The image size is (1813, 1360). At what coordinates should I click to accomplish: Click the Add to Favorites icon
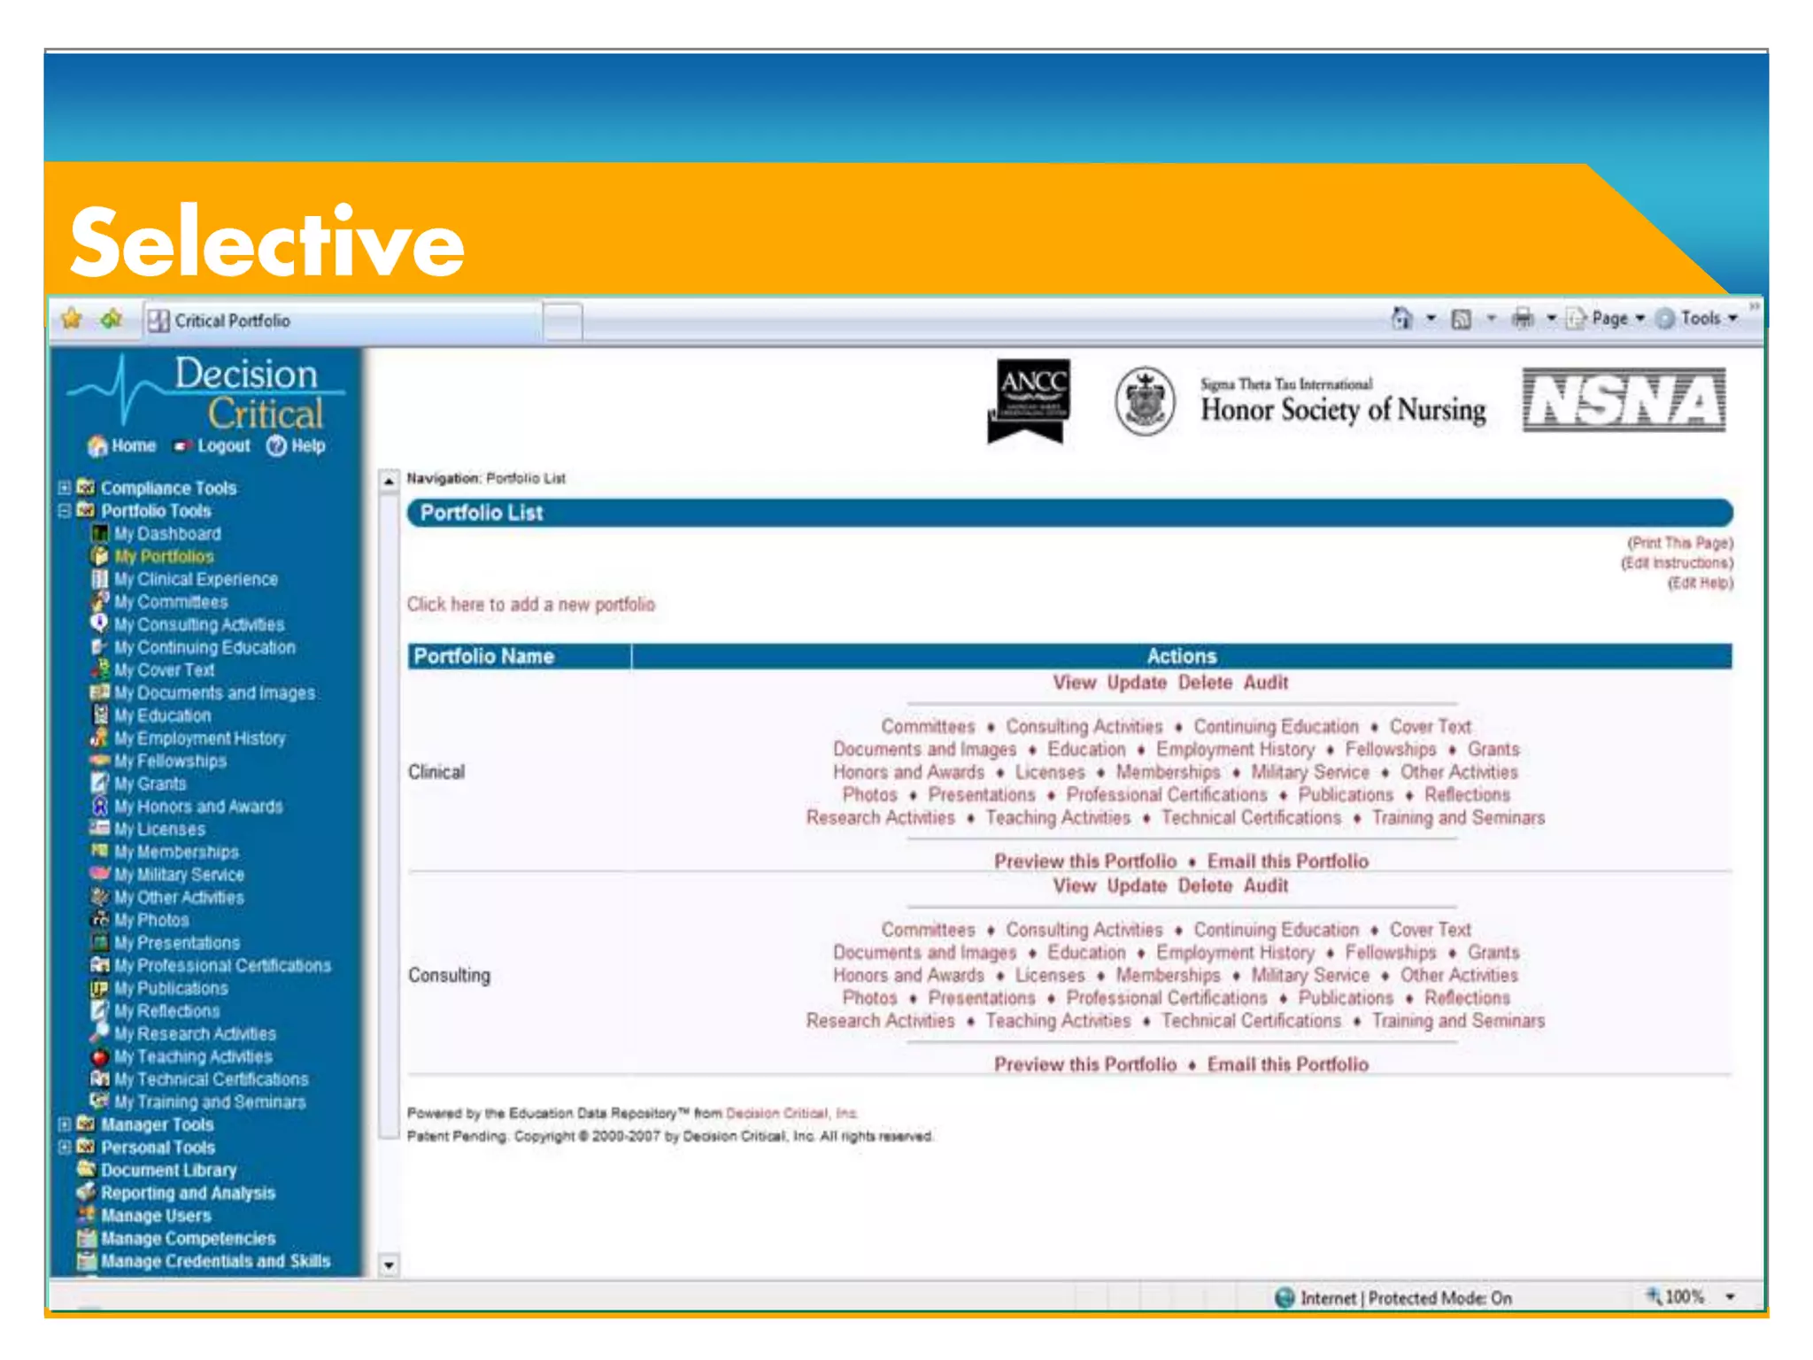[x=112, y=320]
